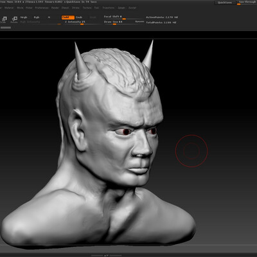Adjust the Rgb Intensity slider
The image size is (257, 257).
click(x=40, y=22)
